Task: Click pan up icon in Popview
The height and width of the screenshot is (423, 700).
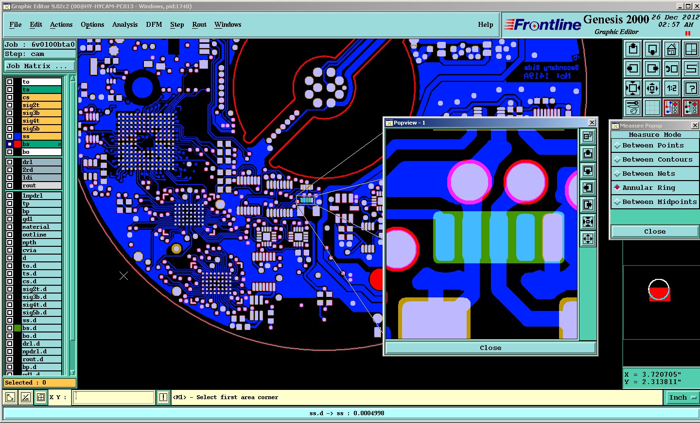Action: tap(588, 154)
